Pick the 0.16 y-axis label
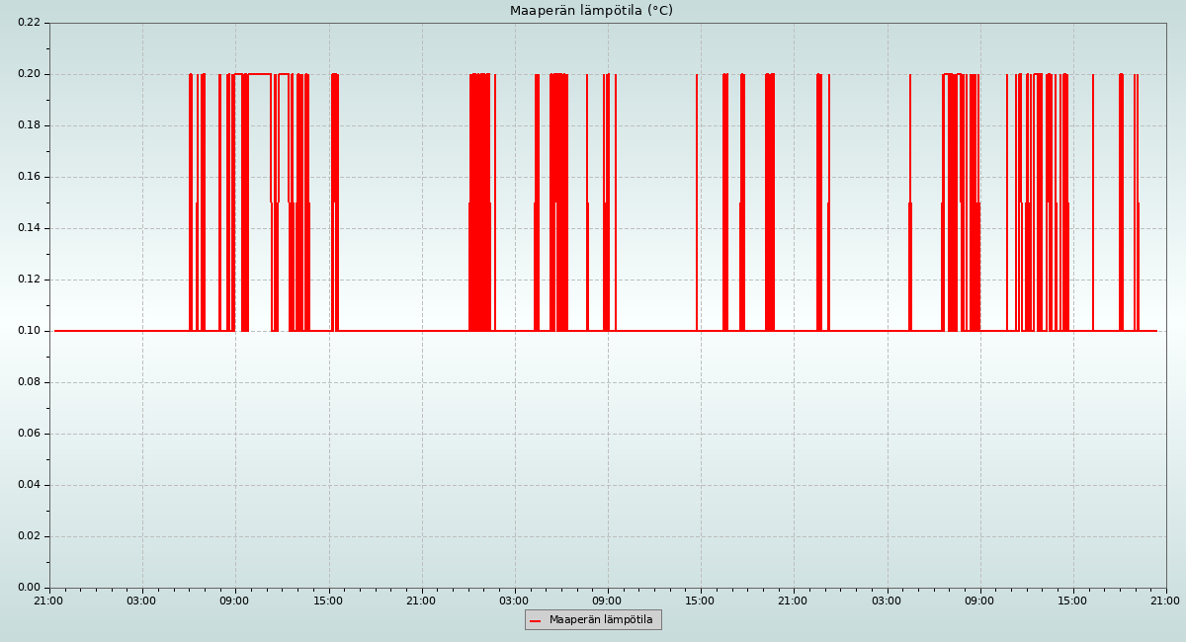 pos(29,177)
